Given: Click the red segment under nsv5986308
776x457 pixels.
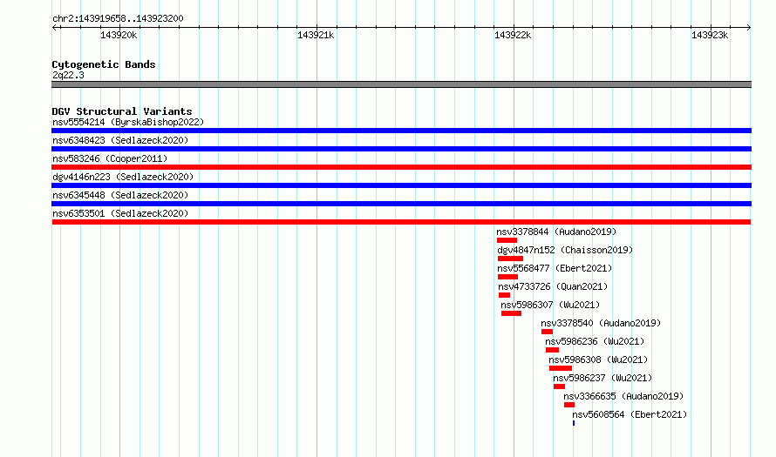Looking at the screenshot, I should pyautogui.click(x=561, y=368).
